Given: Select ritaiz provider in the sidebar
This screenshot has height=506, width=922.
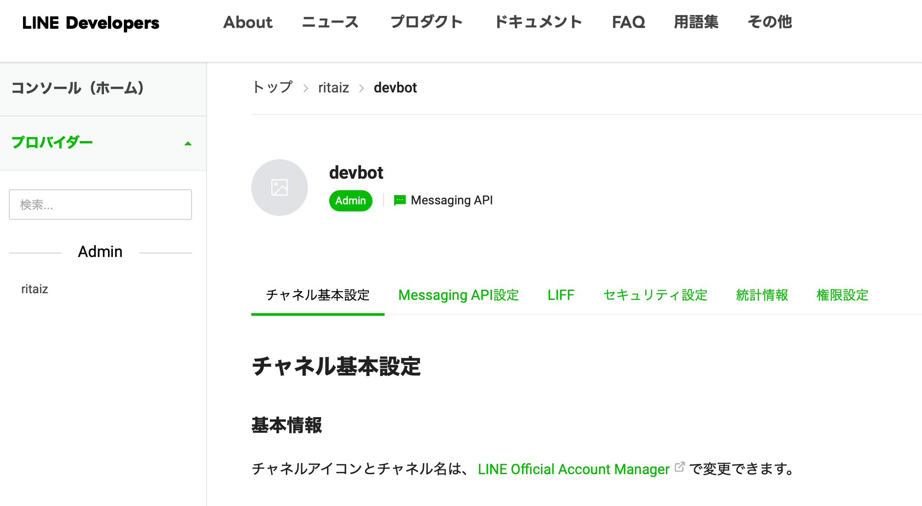Looking at the screenshot, I should click(x=35, y=289).
